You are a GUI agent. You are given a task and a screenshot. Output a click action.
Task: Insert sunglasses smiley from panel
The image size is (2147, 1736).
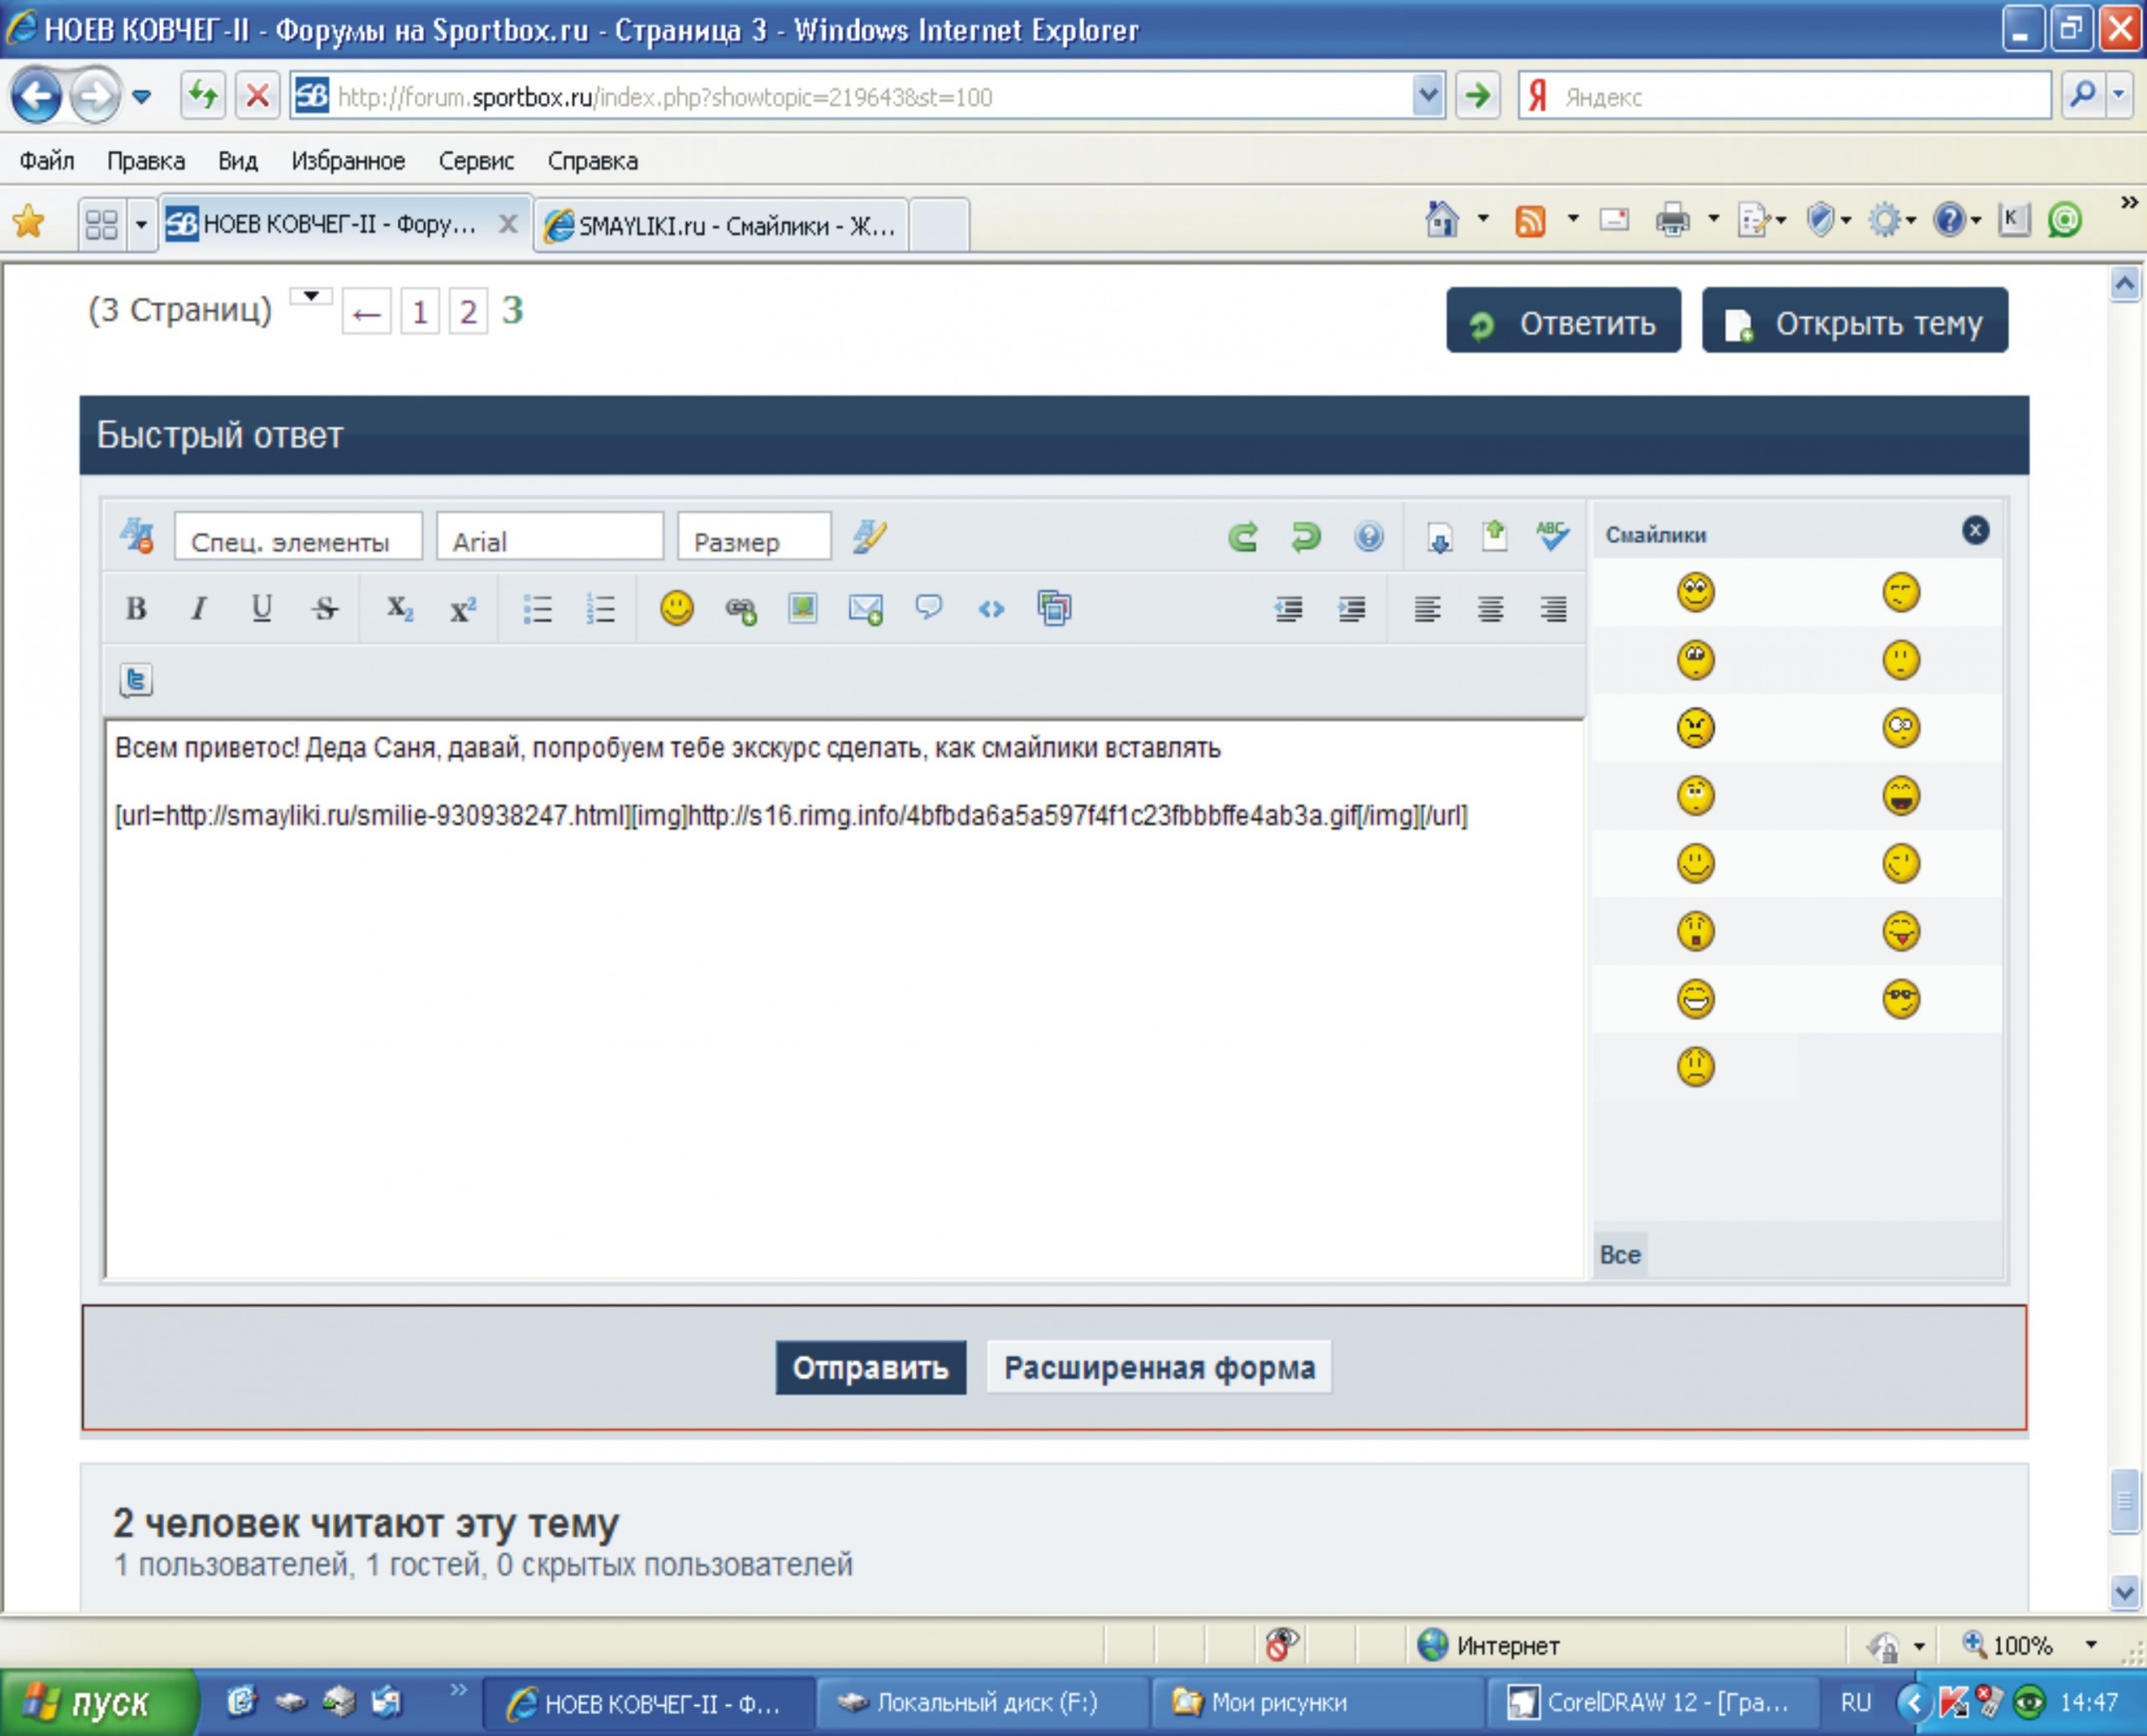[1901, 999]
